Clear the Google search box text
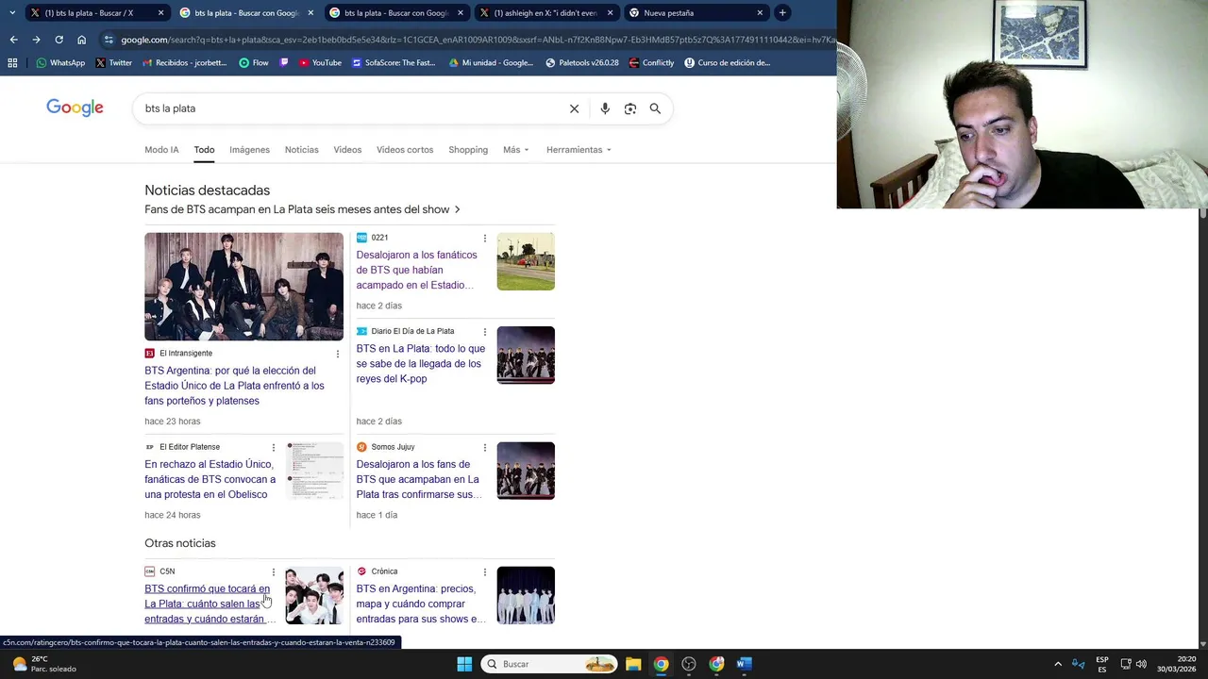This screenshot has width=1208, height=679. tap(574, 108)
